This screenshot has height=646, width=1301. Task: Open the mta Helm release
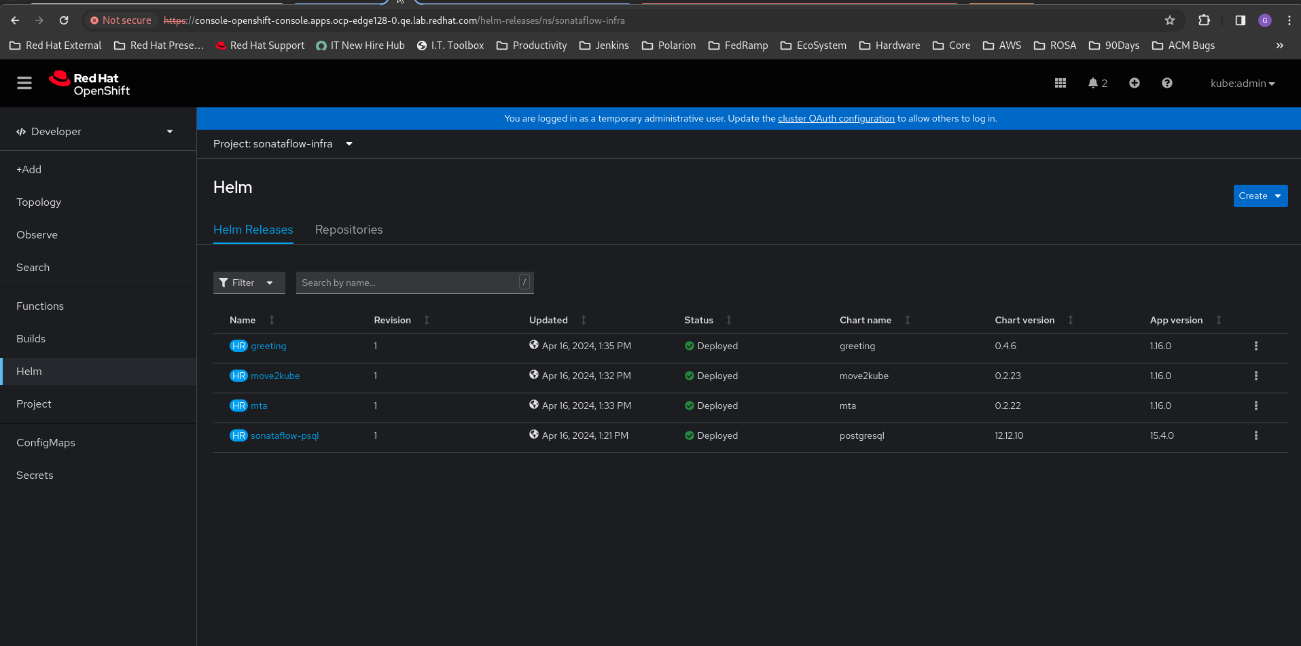tap(259, 406)
